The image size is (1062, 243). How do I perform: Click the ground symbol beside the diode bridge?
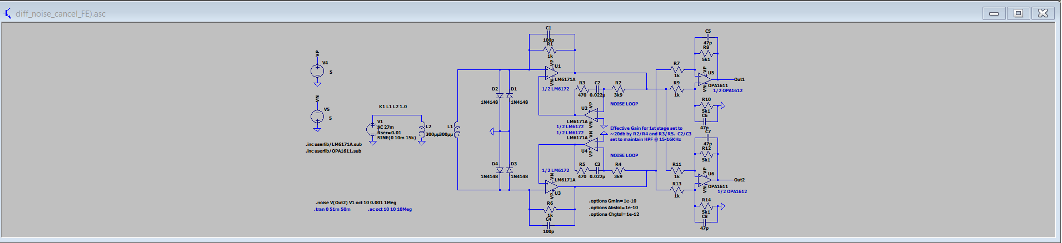[492, 131]
